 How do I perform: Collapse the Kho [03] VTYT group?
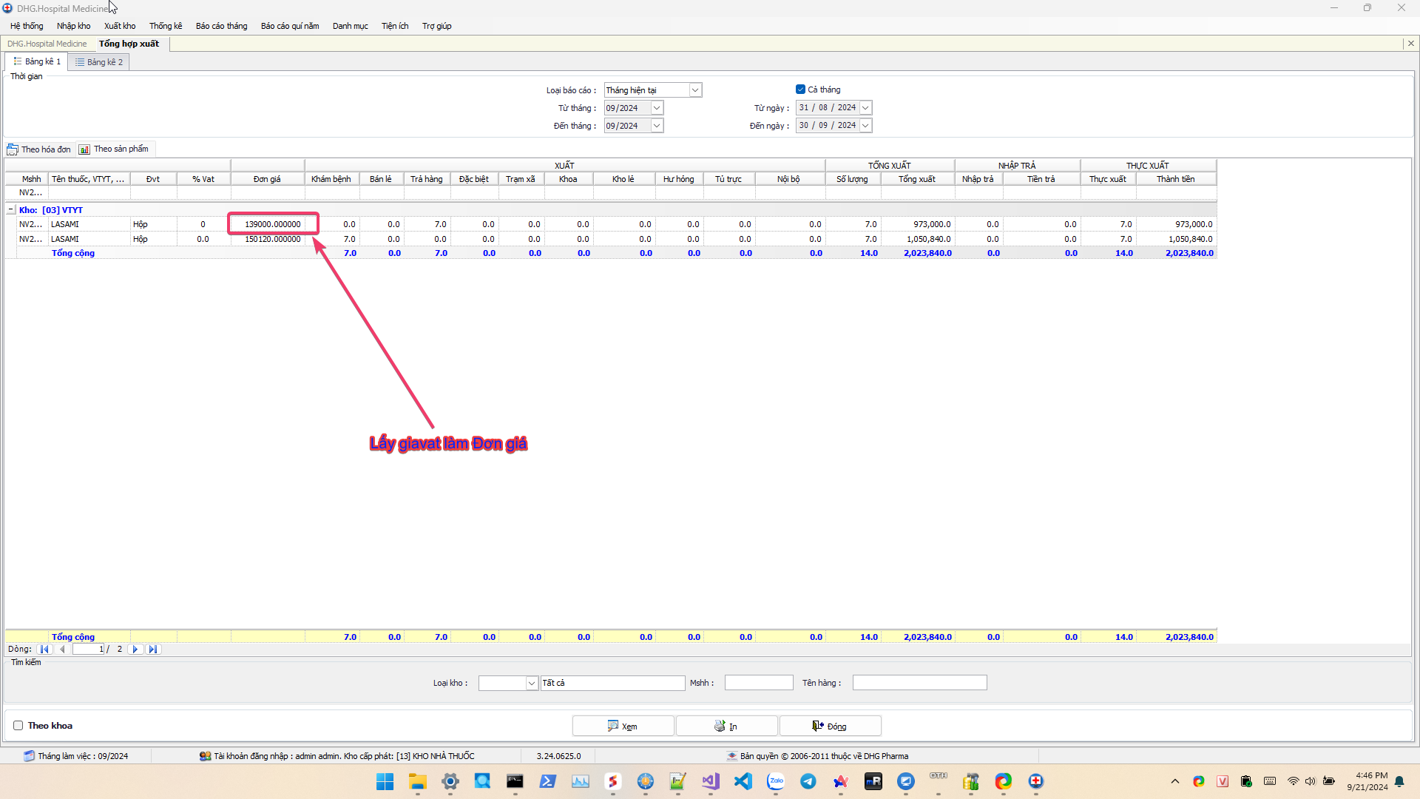coord(11,210)
